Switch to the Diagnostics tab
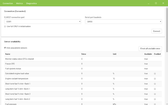 pyautogui.click(x=31, y=3)
